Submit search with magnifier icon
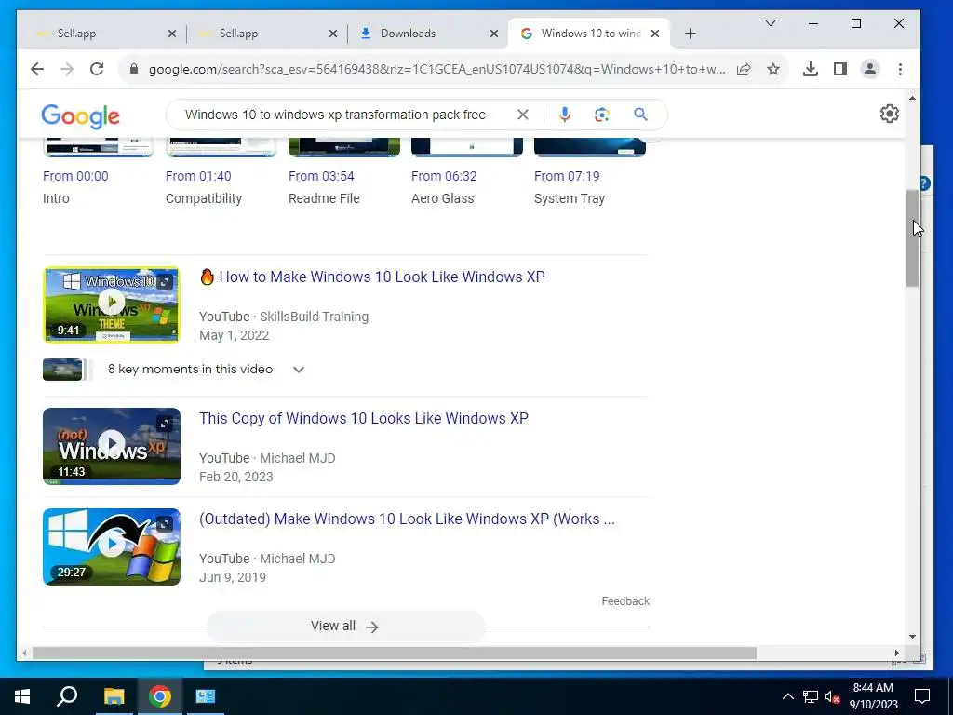Image resolution: width=953 pixels, height=715 pixels. coord(640,115)
